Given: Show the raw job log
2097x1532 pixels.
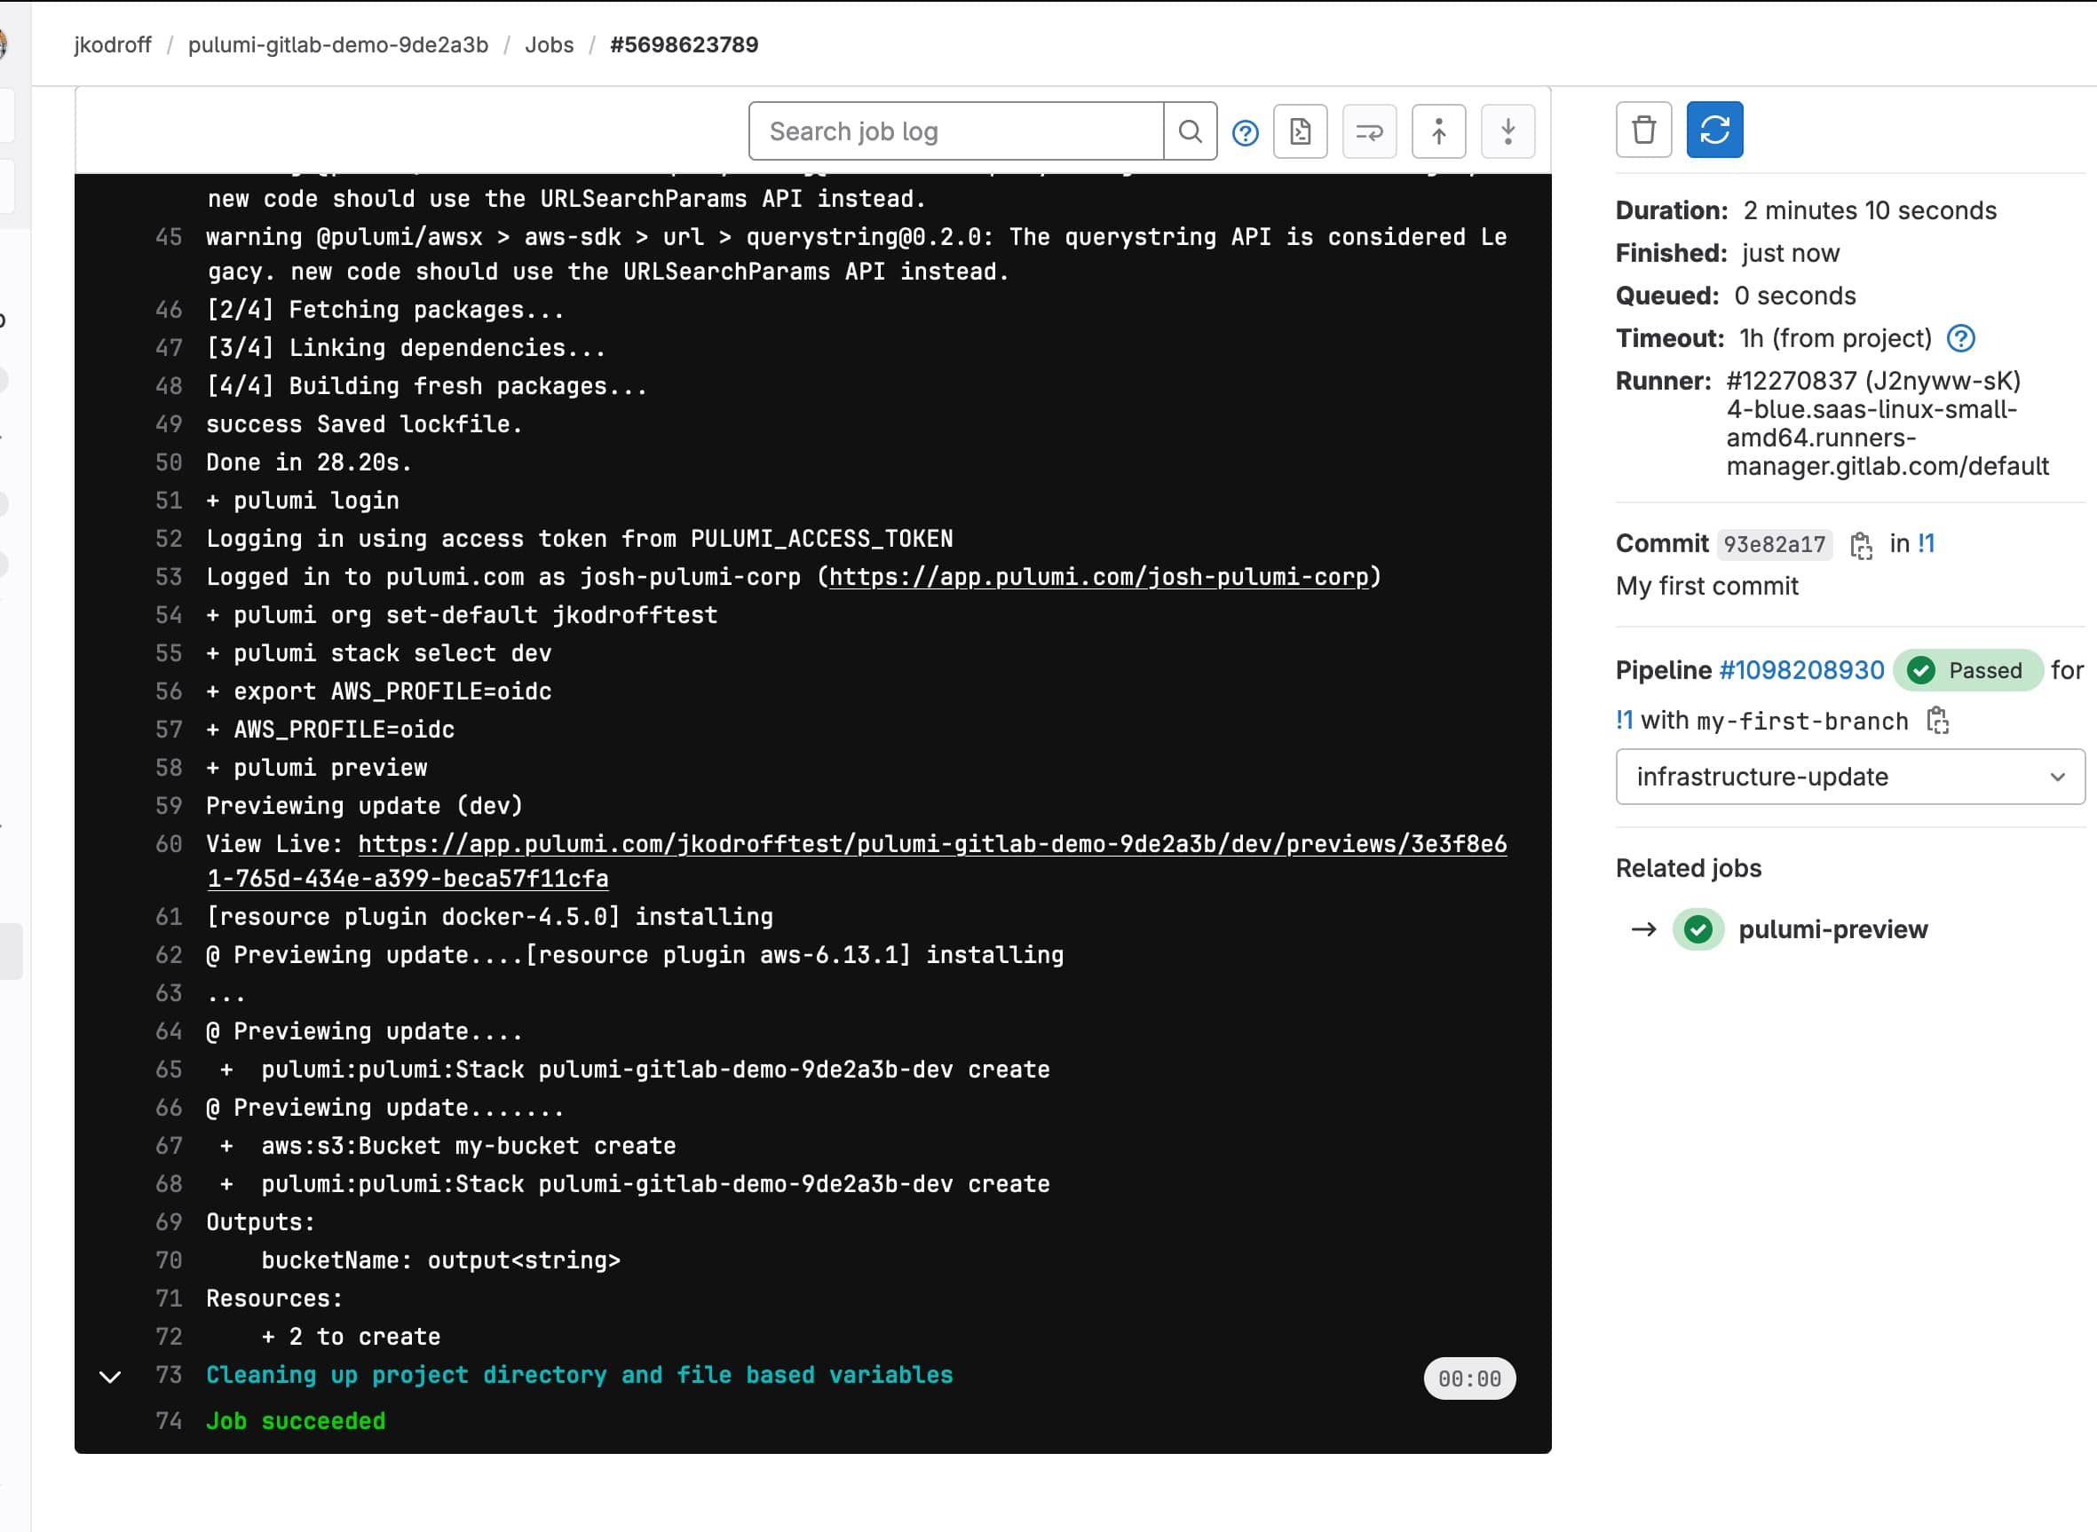Looking at the screenshot, I should click(x=1301, y=131).
